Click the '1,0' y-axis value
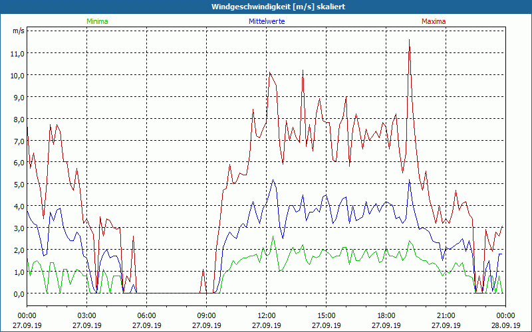The image size is (532, 332). click(x=21, y=272)
